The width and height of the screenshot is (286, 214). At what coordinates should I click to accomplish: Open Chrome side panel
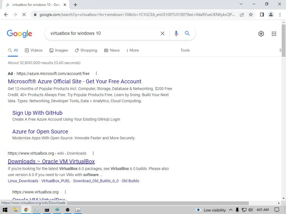coord(262,14)
